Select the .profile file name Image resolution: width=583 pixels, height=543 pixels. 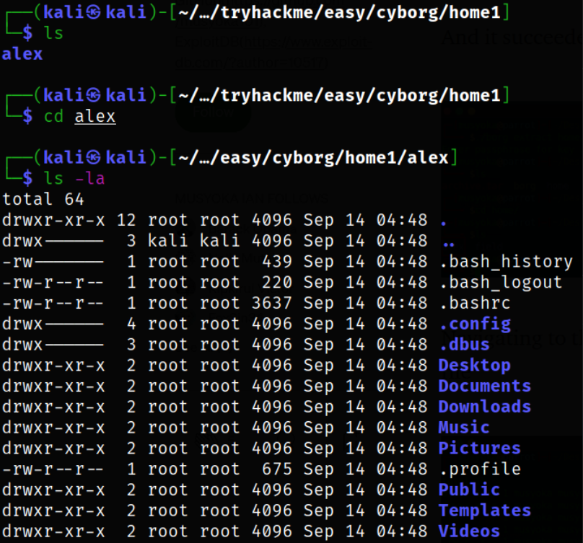pyautogui.click(x=480, y=469)
